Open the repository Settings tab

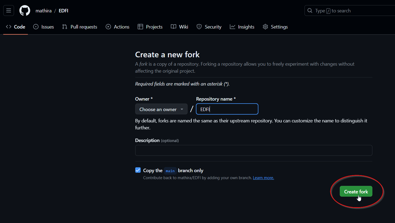pyautogui.click(x=275, y=27)
